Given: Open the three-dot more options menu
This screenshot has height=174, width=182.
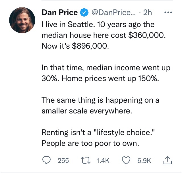Looking at the screenshot, I should click(168, 13).
